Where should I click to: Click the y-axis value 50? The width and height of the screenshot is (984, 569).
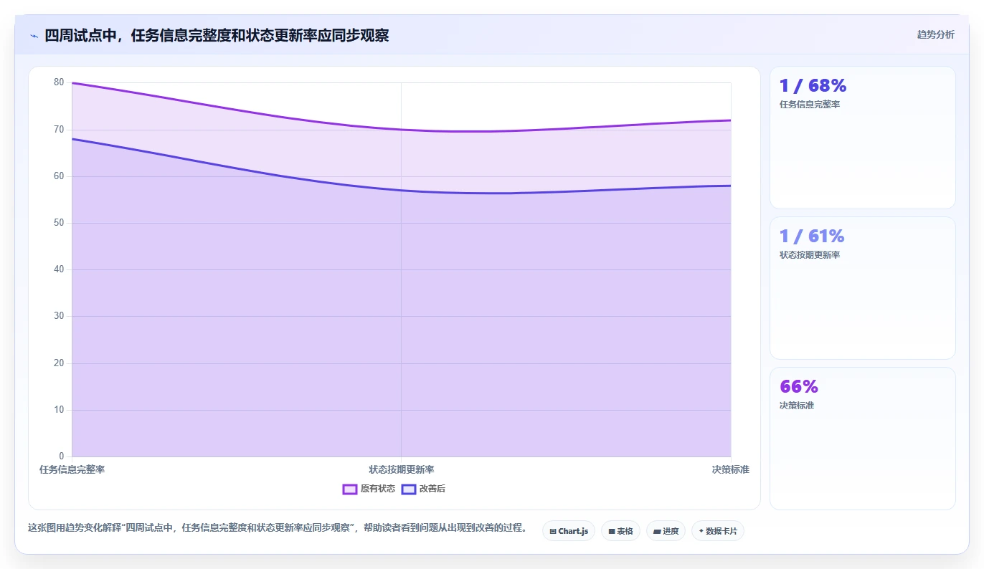(x=59, y=223)
